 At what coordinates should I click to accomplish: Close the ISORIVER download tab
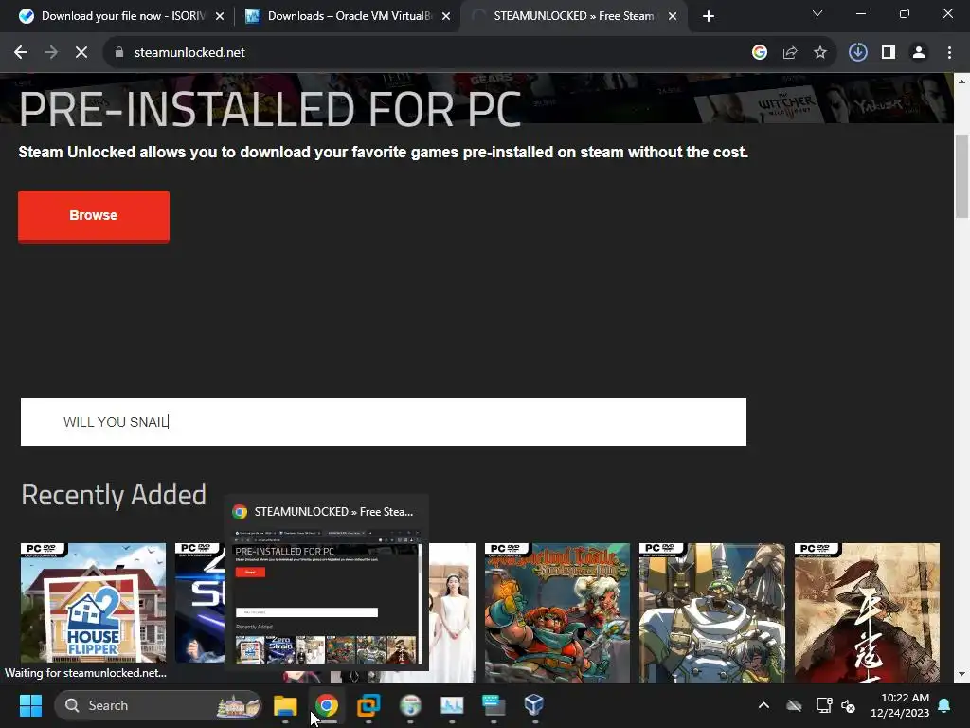click(220, 17)
